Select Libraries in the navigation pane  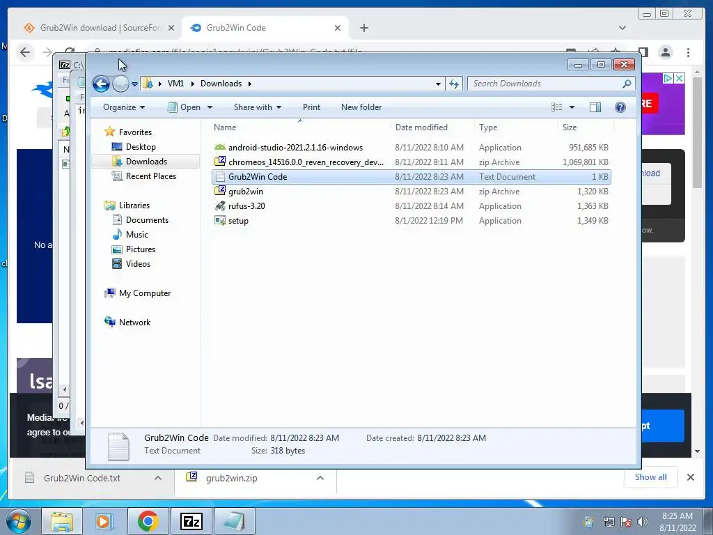pyautogui.click(x=134, y=206)
